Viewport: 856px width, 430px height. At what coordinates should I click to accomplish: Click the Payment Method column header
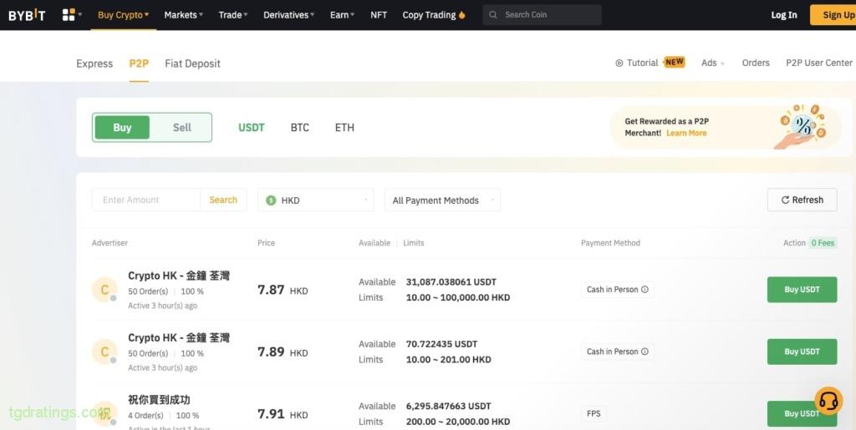click(x=610, y=243)
